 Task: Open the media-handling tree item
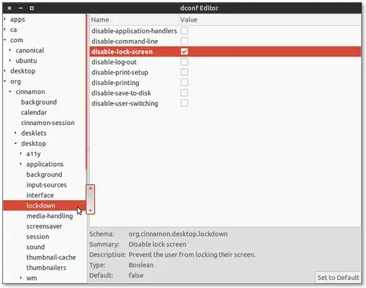pos(49,216)
